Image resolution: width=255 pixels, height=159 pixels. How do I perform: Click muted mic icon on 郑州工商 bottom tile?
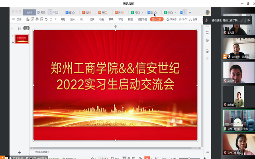[x=225, y=153]
